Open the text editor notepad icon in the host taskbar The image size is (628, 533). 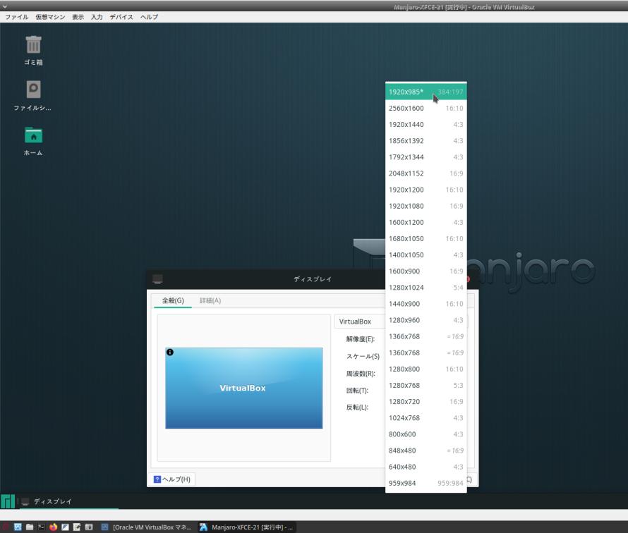click(77, 527)
